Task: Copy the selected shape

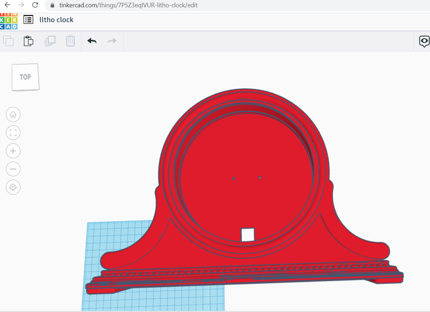Action: point(8,41)
